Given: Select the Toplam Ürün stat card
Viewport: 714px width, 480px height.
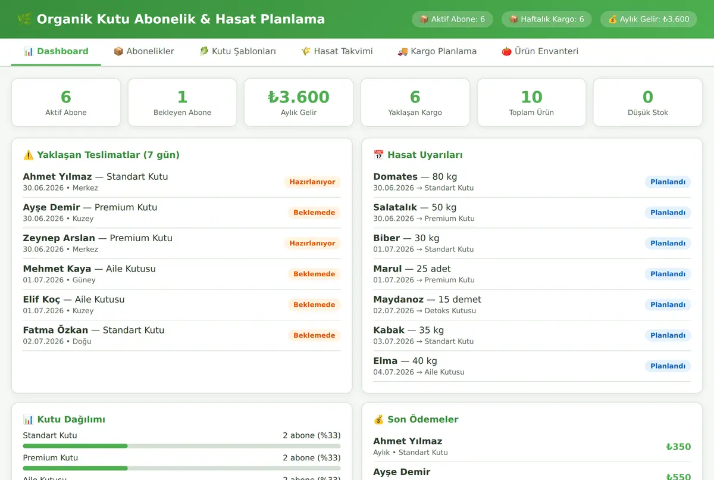Looking at the screenshot, I should [x=531, y=102].
